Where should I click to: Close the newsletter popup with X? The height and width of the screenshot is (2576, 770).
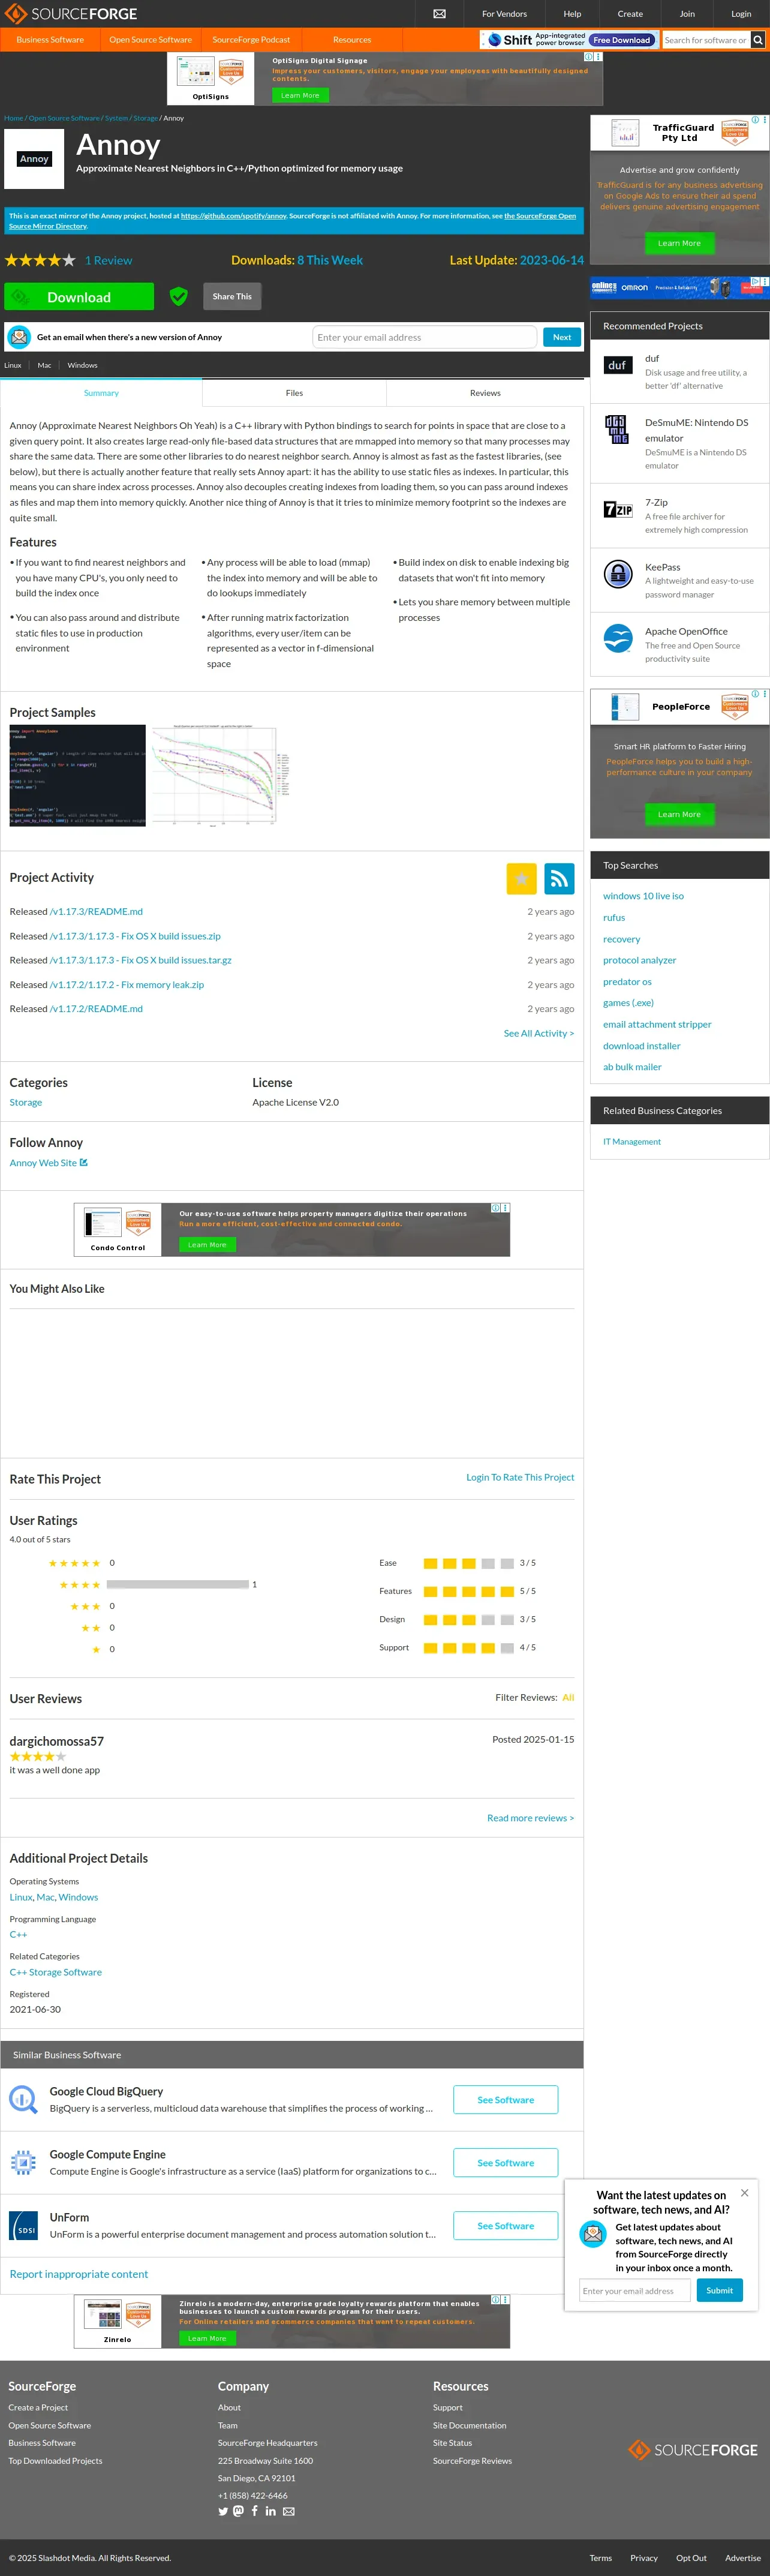tap(744, 2193)
